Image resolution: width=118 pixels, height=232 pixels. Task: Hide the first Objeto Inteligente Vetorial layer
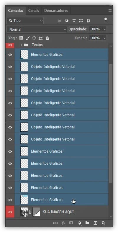click(x=10, y=67)
